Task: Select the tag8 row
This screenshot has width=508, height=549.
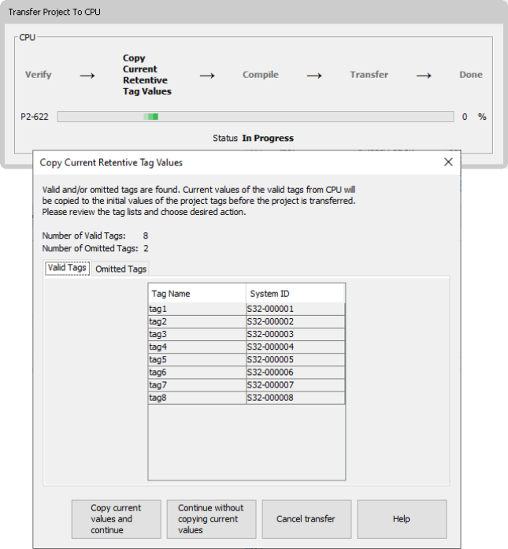Action: (196, 398)
